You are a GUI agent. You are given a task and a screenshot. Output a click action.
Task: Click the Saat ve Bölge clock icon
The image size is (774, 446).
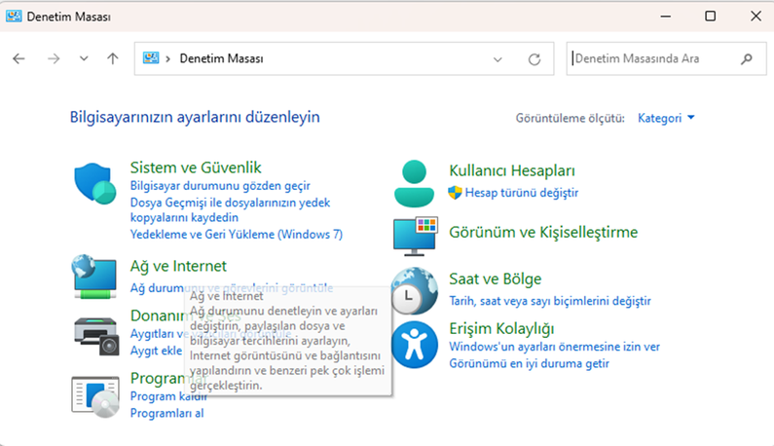click(414, 290)
